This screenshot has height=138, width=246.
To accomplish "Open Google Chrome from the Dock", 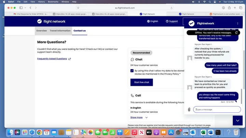I will (x=39, y=132).
